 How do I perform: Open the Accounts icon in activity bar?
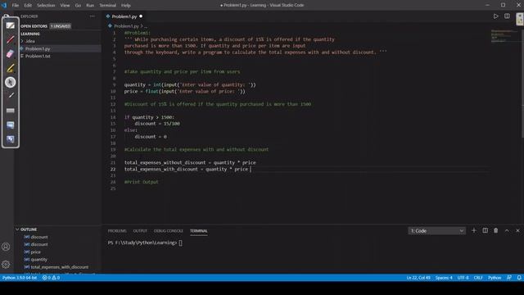coord(6,247)
